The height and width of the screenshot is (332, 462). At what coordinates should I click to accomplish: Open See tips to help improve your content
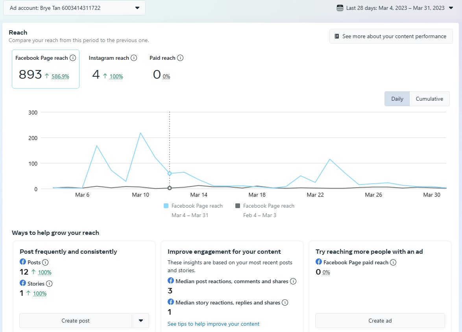coord(213,324)
